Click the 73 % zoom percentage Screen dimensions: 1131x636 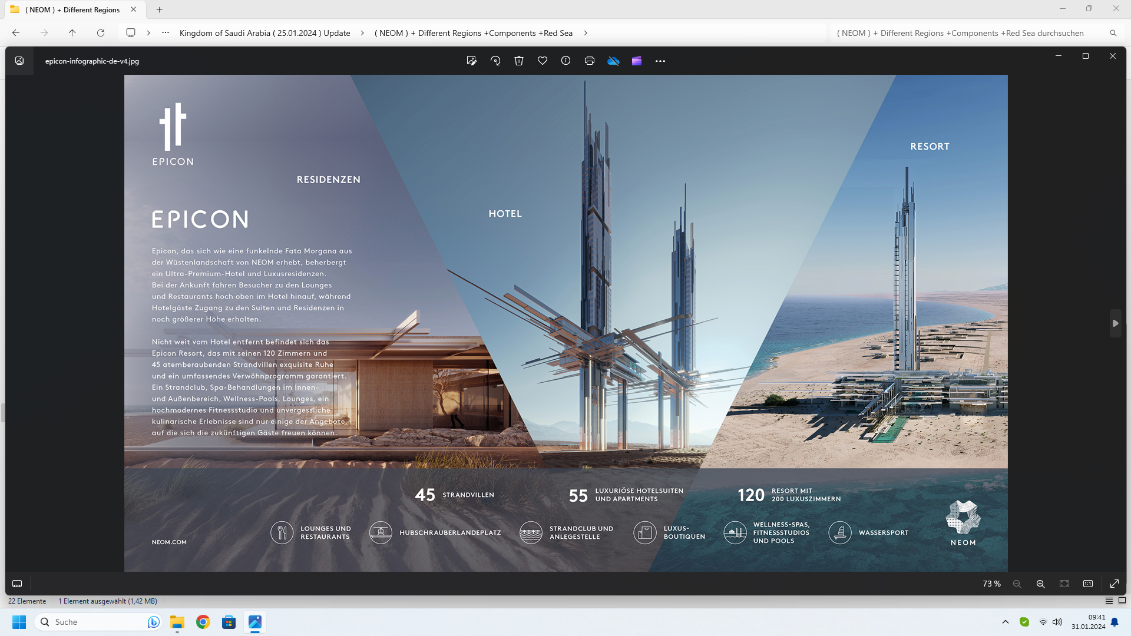991,584
